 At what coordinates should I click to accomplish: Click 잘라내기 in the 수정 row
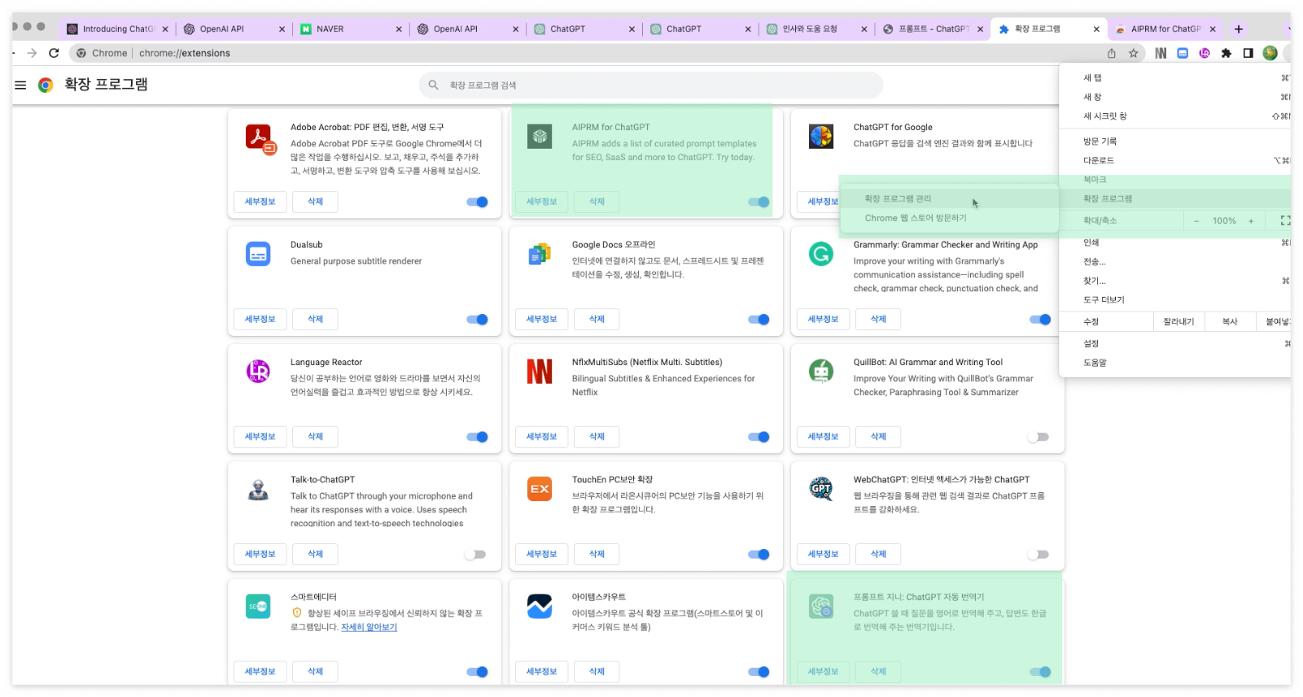coord(1178,321)
